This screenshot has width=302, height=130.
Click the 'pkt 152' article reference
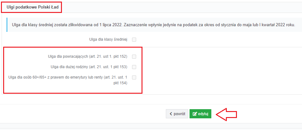(x=120, y=56)
